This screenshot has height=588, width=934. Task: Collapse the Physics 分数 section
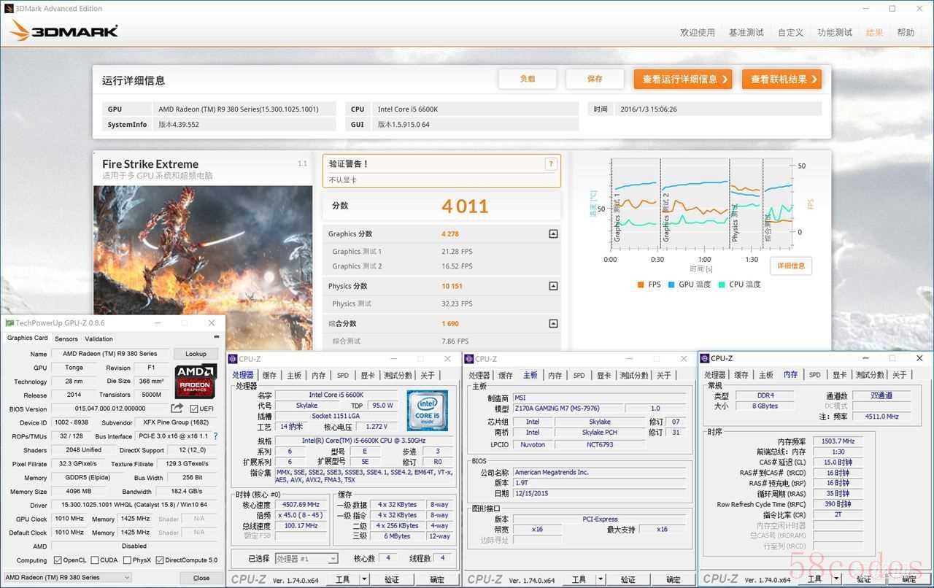pos(553,286)
